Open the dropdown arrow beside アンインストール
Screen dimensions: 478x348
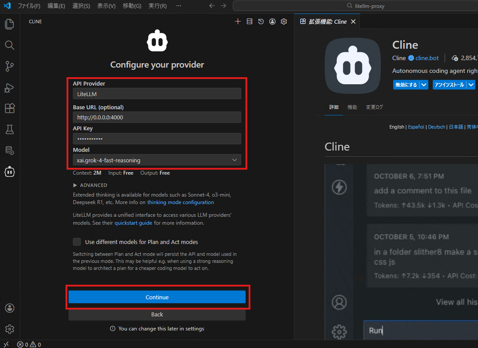click(x=471, y=85)
